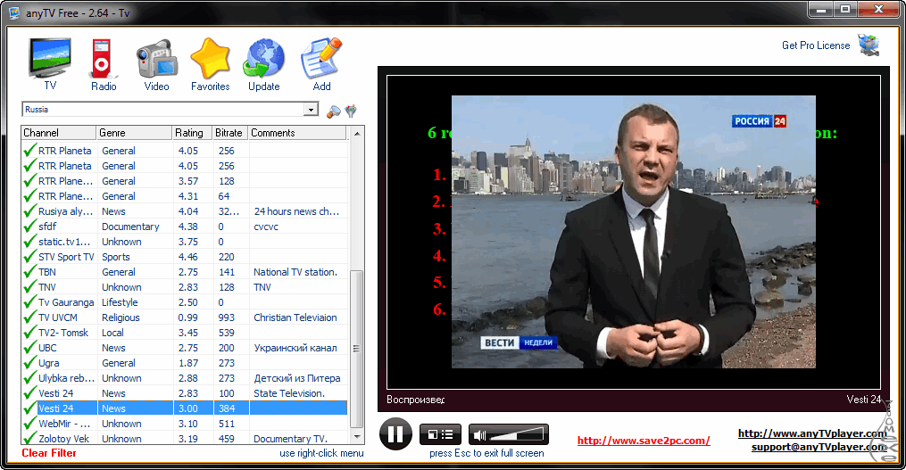Open the save2pc.com link
The width and height of the screenshot is (906, 470).
[x=644, y=441]
